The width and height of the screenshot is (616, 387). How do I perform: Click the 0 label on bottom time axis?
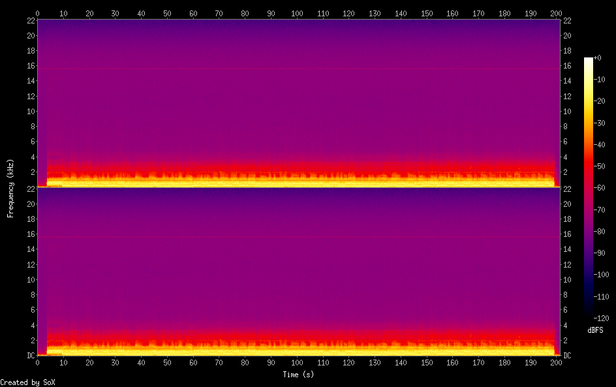pos(38,362)
